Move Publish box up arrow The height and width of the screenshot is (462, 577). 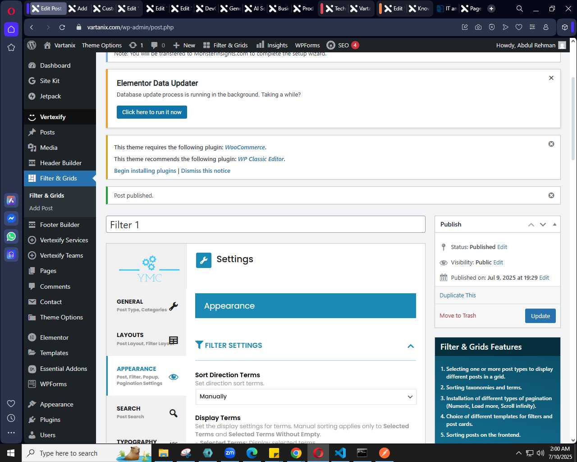click(x=531, y=225)
